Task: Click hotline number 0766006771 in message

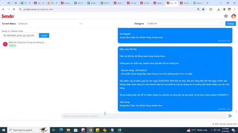Action: coord(223,95)
